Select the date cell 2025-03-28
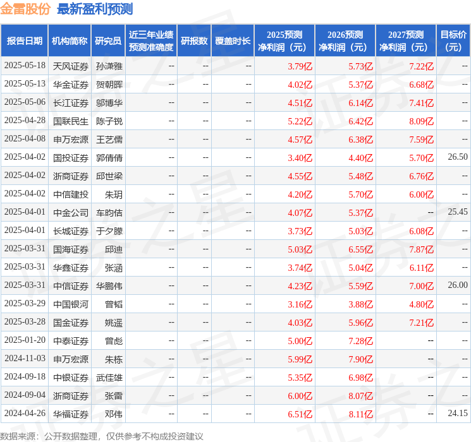This screenshot has height=442, width=471. tap(25, 321)
